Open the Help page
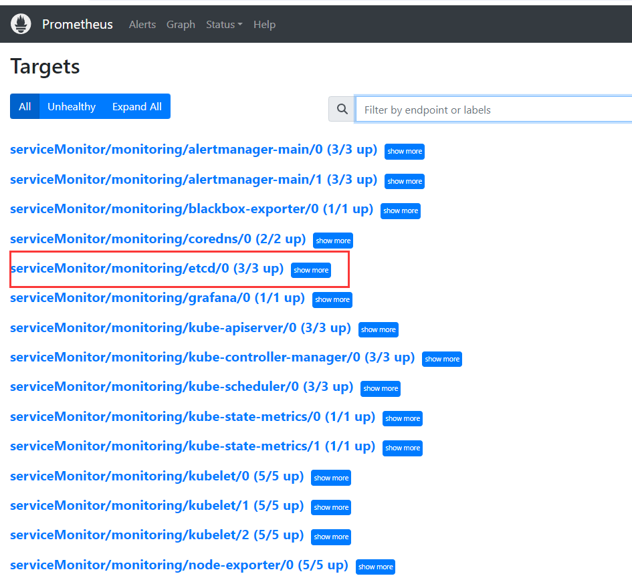The image size is (632, 584). 264,25
